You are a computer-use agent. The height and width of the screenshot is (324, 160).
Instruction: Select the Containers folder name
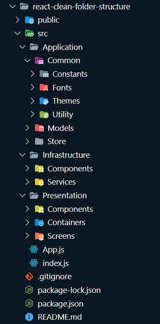(67, 223)
